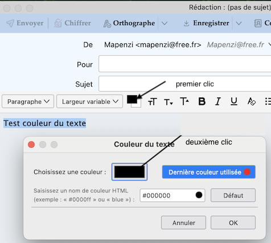Click the bullet list icon
Screen dimensions: 271x243
[x=268, y=101]
